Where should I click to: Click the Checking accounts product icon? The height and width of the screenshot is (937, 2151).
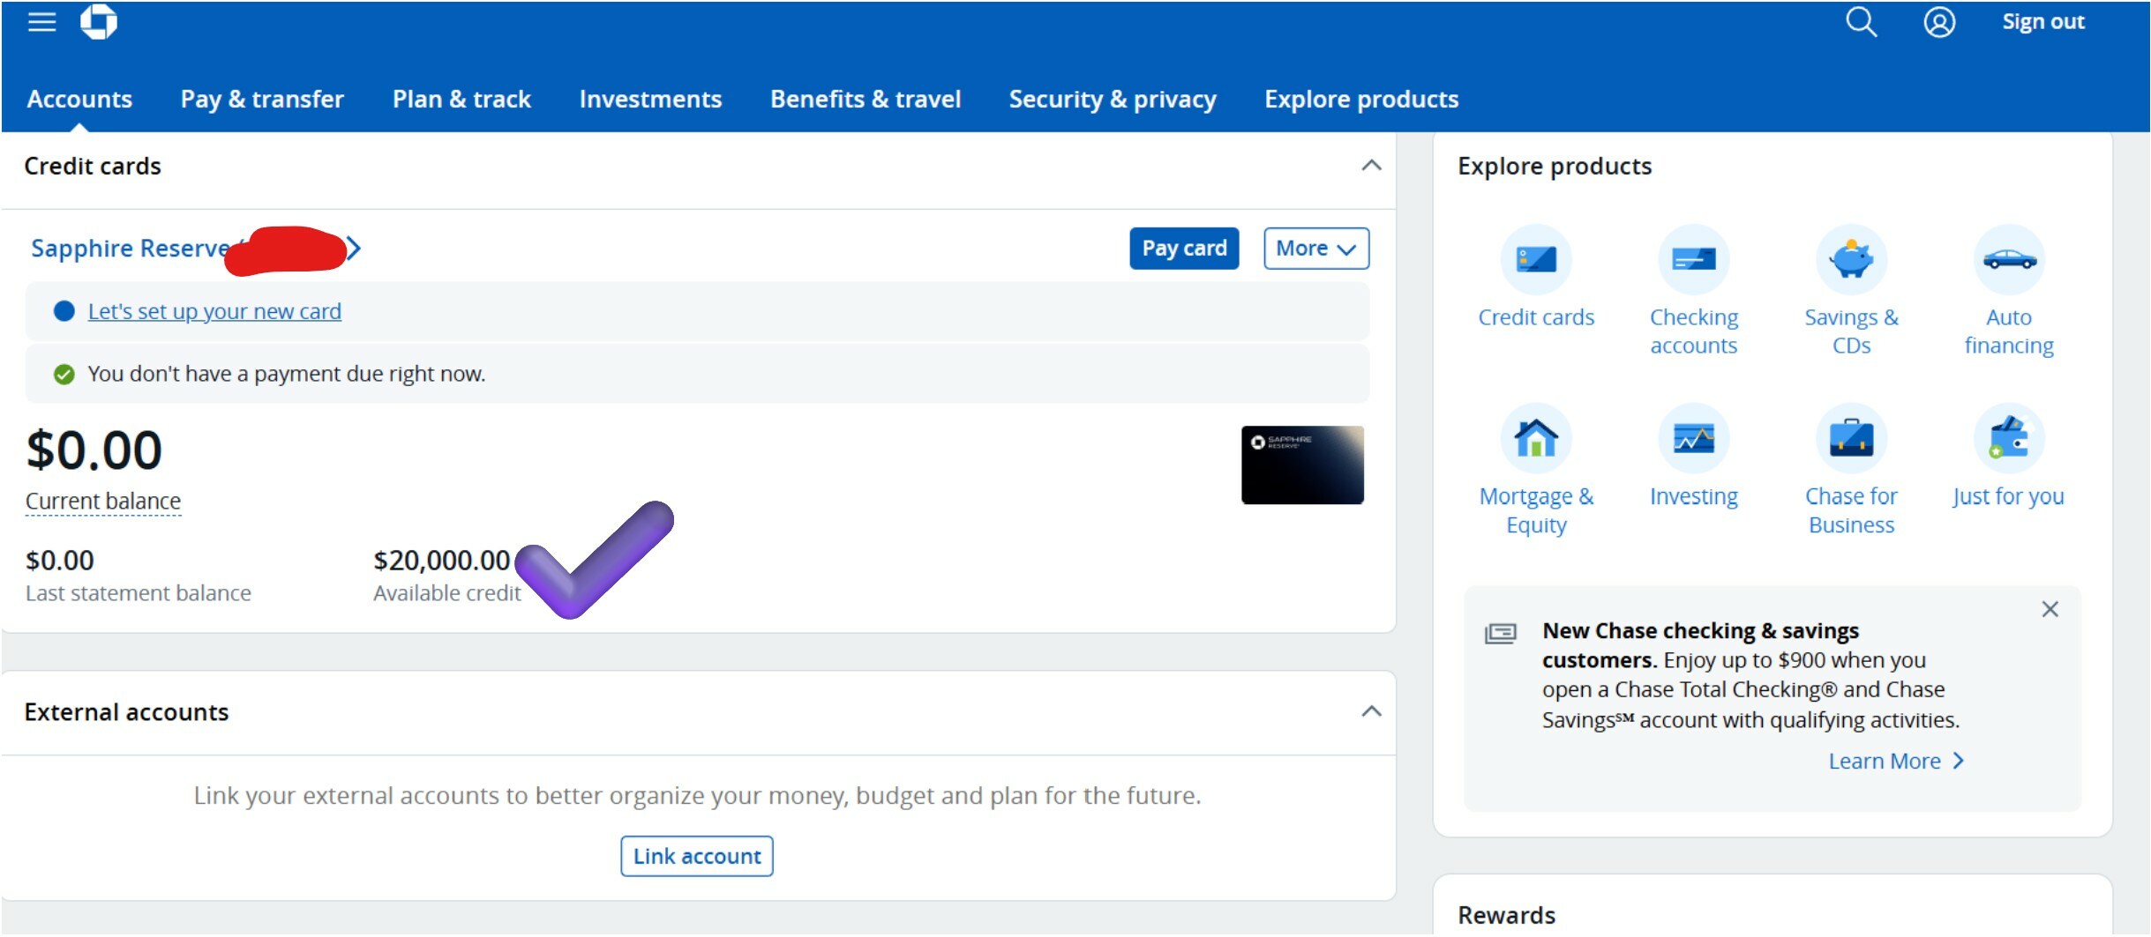[x=1693, y=259]
